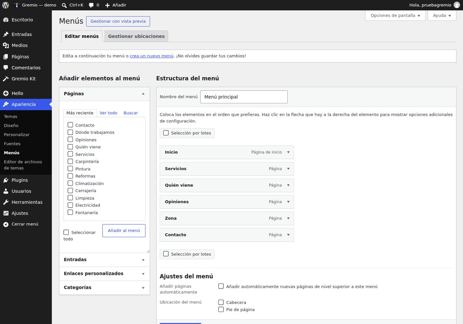This screenshot has height=324, width=463.
Task: Expand the Categorías accordion section
Action: click(x=143, y=288)
